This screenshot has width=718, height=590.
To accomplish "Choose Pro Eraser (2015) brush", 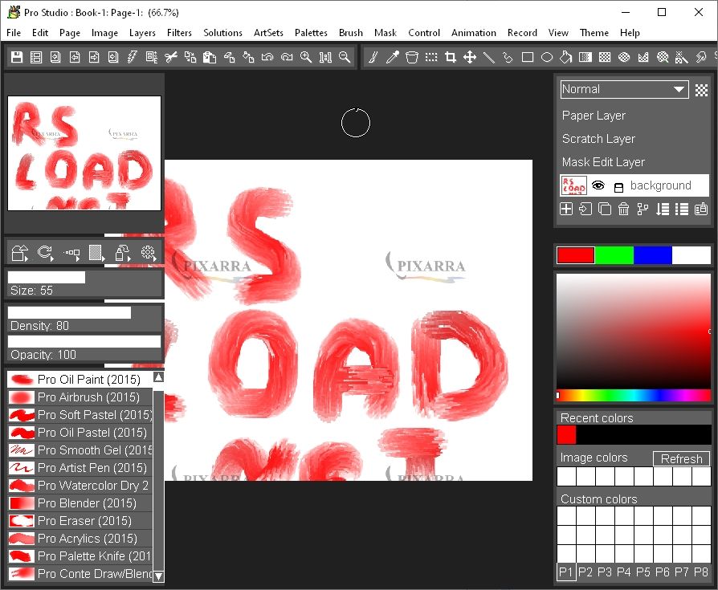I will coord(80,520).
